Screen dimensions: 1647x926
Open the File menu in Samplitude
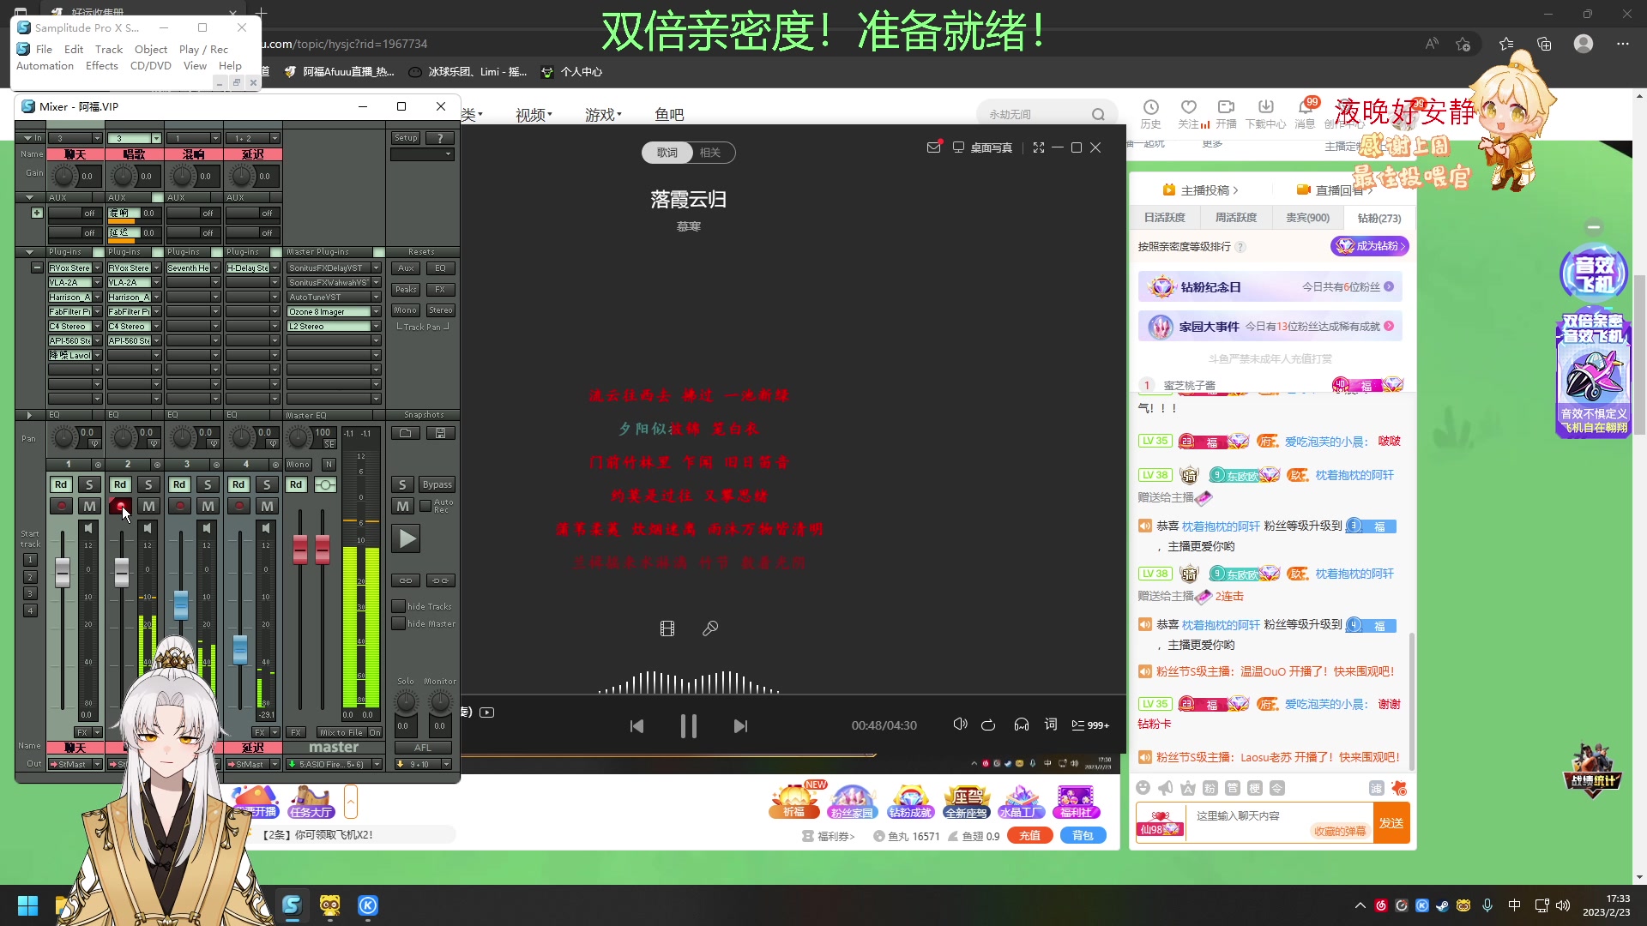[x=44, y=49]
